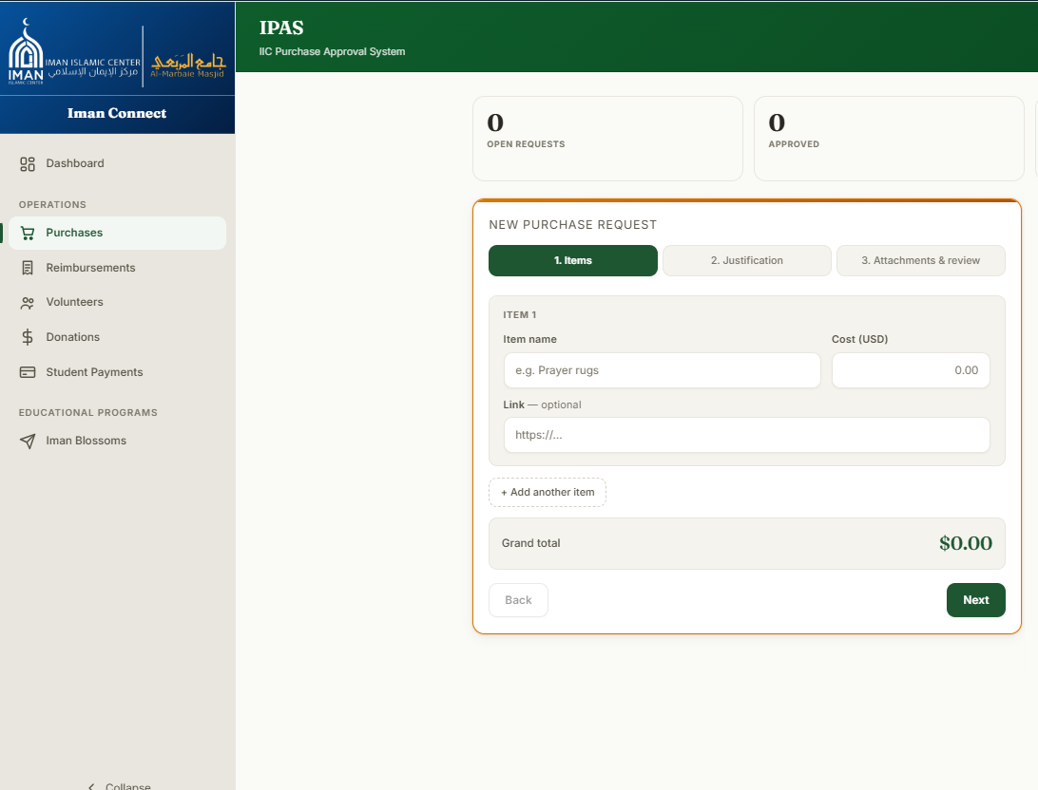
Task: Click the Donations dollar icon
Action: click(28, 337)
